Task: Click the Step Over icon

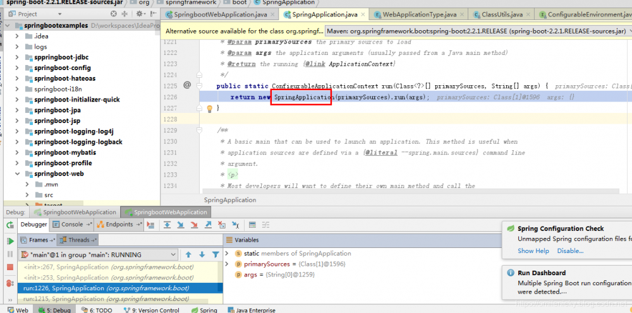Action: 166,225
